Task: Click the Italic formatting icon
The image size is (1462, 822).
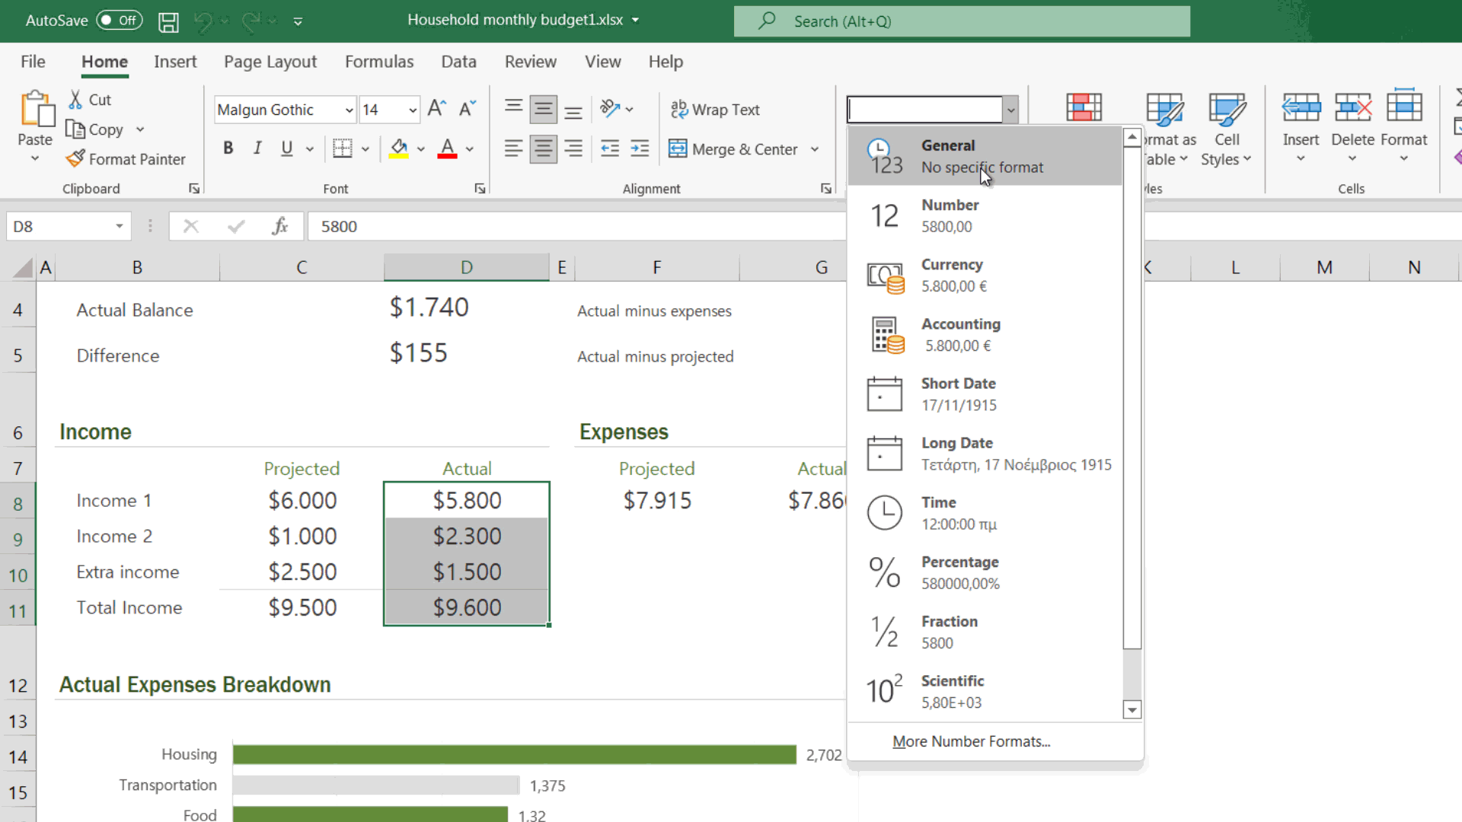Action: click(257, 148)
